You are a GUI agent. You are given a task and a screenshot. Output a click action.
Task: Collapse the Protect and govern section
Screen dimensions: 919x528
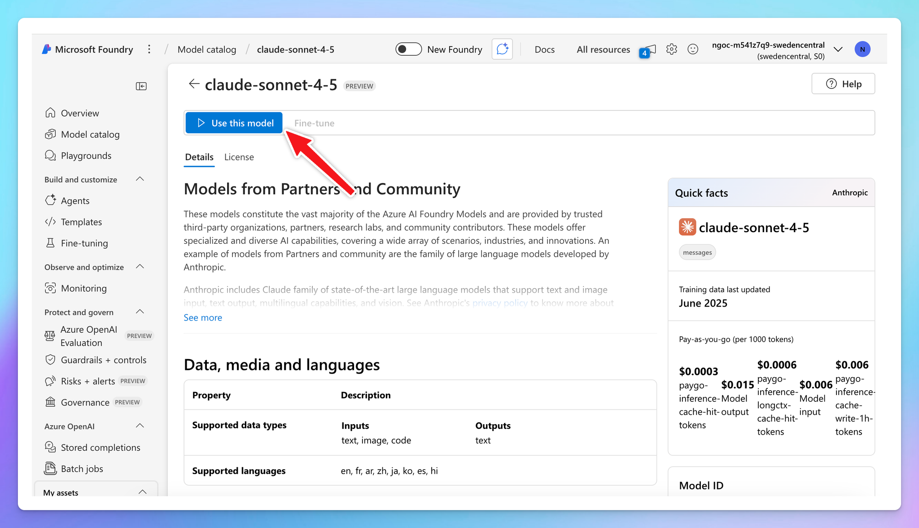[x=140, y=312]
